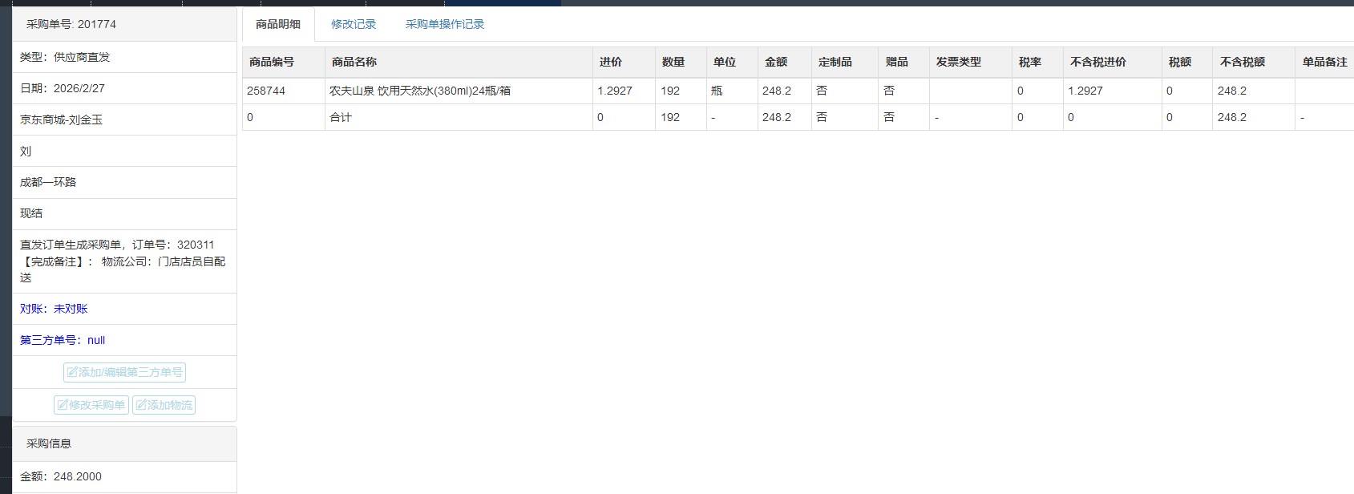Click the 采购单号: 201774 panel heading

tap(71, 24)
